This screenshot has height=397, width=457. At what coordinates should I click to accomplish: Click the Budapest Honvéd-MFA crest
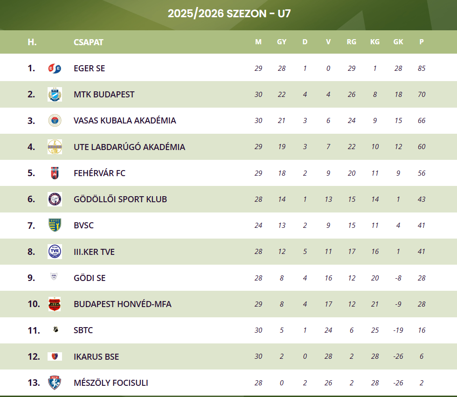point(55,304)
